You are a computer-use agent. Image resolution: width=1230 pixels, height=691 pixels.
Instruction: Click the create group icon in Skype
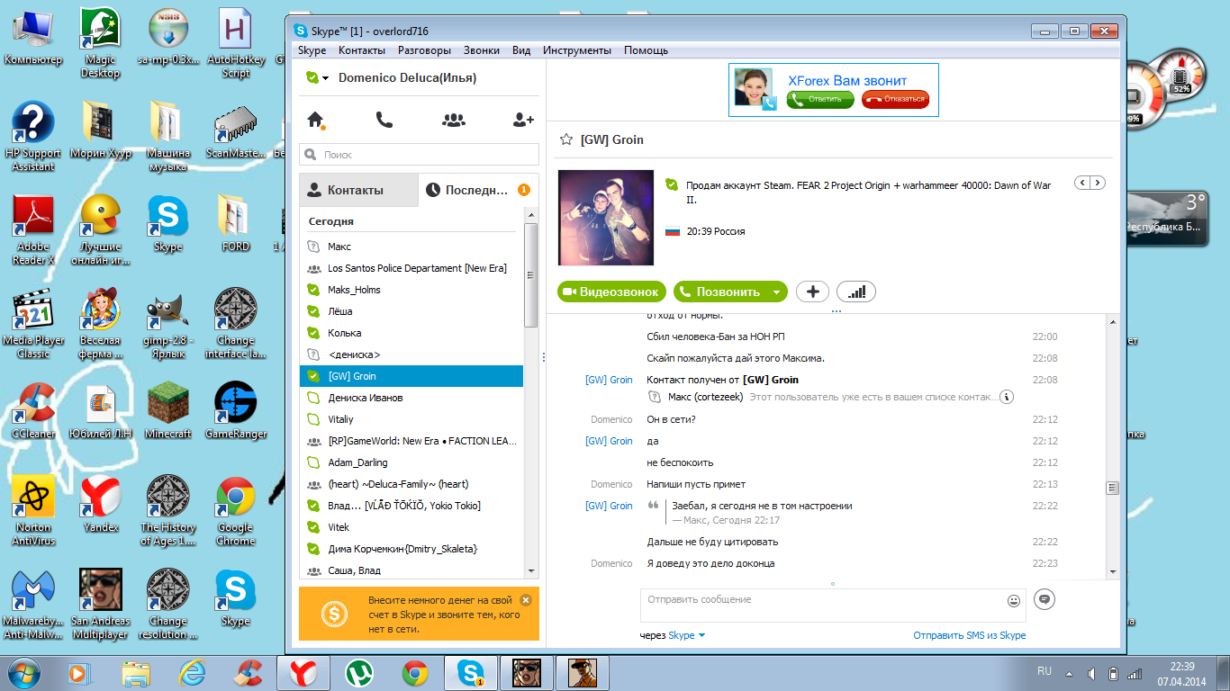coord(454,120)
